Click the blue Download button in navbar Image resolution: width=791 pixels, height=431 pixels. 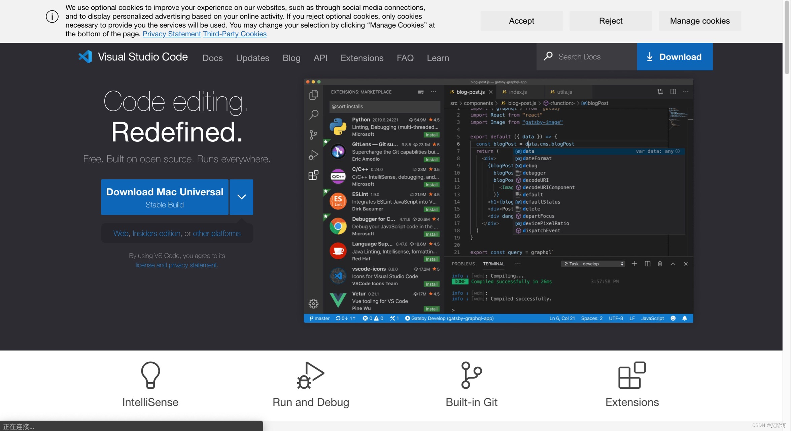[x=675, y=57]
